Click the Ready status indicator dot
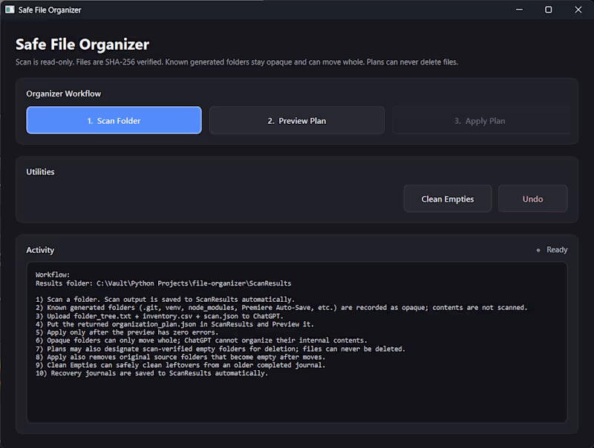The image size is (594, 448). [538, 250]
